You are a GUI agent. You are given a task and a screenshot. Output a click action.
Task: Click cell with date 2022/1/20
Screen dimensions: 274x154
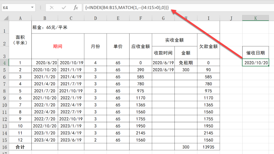[x=45, y=105]
